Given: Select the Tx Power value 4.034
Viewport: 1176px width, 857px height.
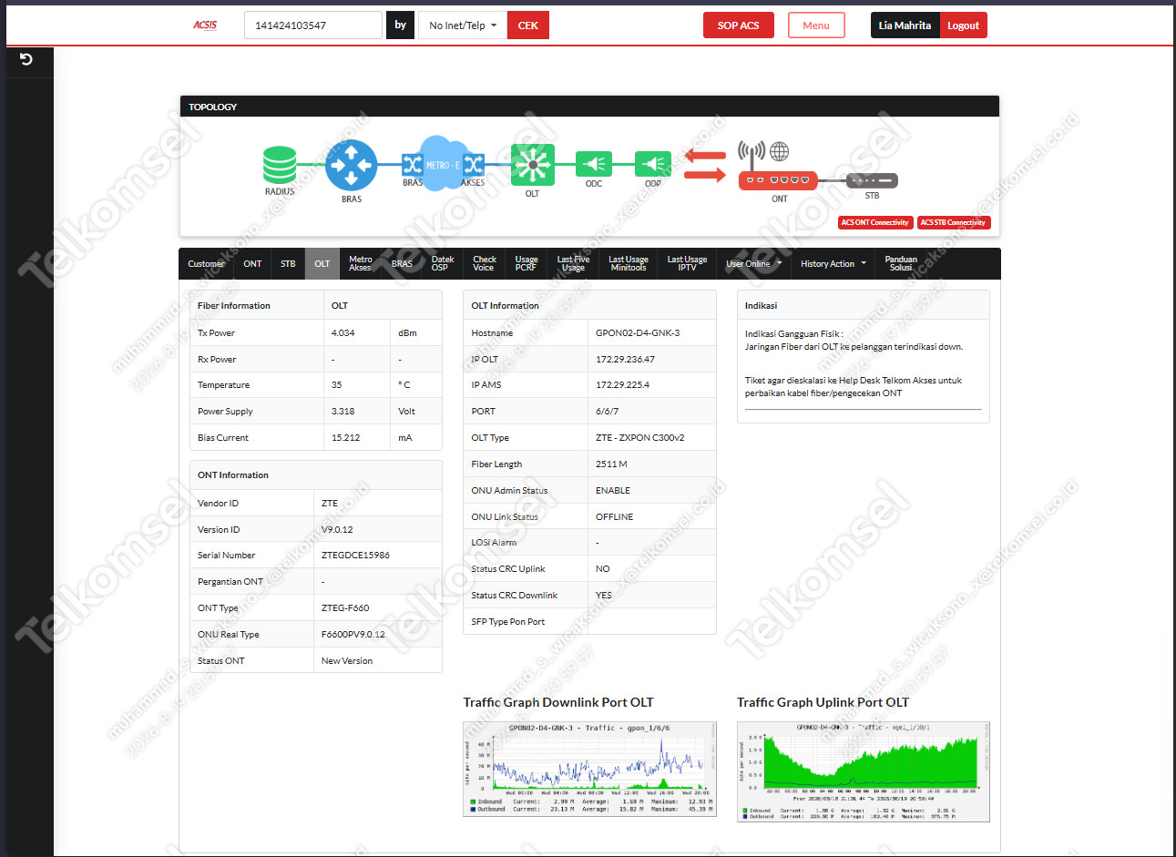Looking at the screenshot, I should (x=343, y=333).
